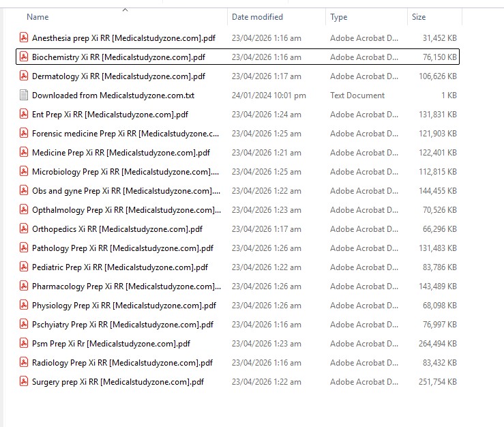The height and width of the screenshot is (427, 504).
Task: Click the Opthalmology Prep Xi RR file name
Action: tap(126, 210)
